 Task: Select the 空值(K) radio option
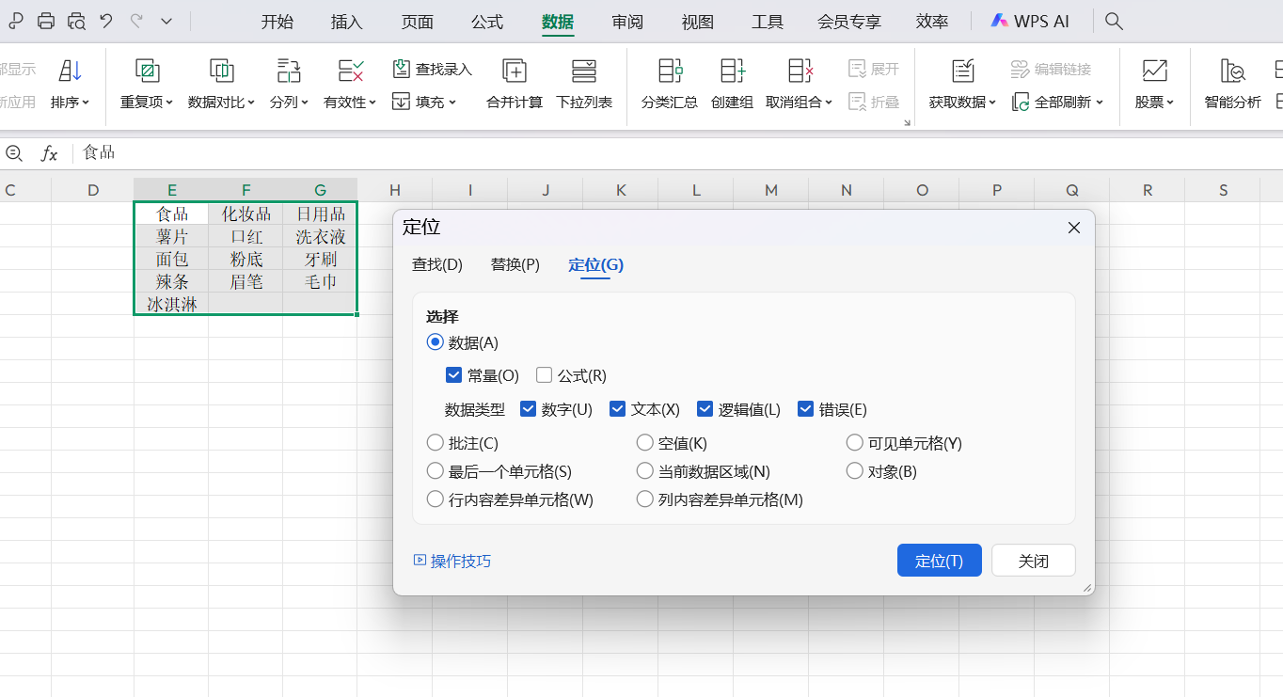tap(645, 443)
